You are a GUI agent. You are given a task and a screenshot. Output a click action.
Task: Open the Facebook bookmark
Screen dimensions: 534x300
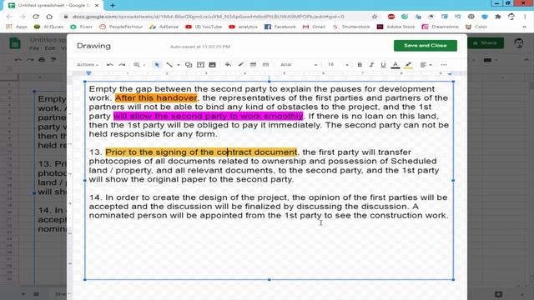point(280,27)
